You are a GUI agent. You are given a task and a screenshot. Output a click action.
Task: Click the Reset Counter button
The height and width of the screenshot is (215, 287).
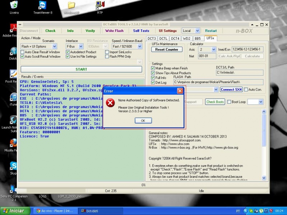[167, 49]
